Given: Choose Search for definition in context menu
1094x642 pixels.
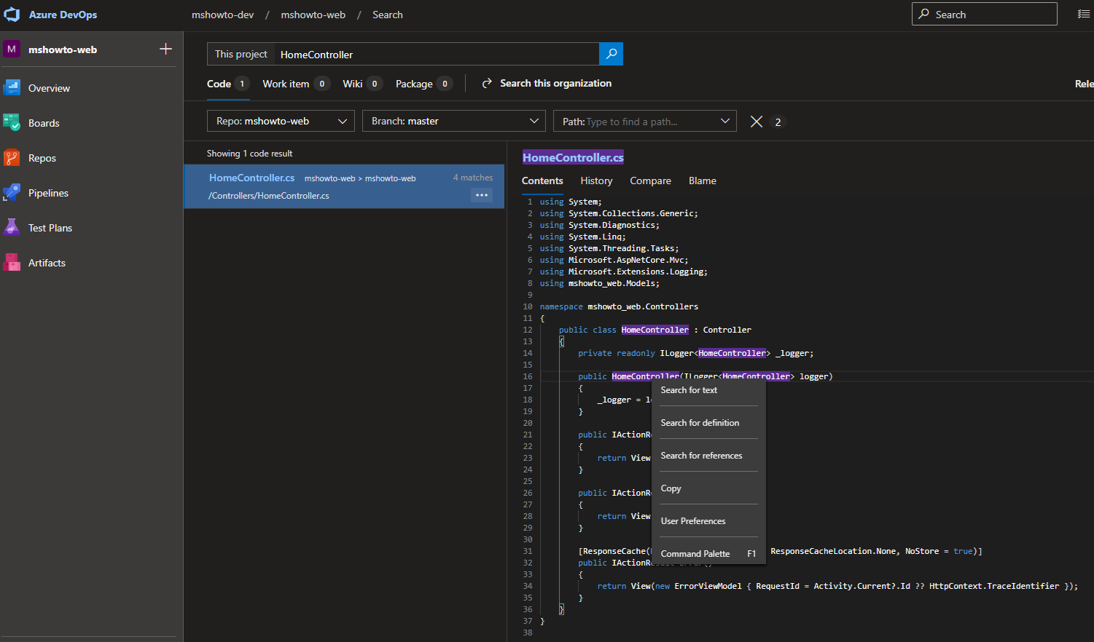Looking at the screenshot, I should tap(708, 423).
